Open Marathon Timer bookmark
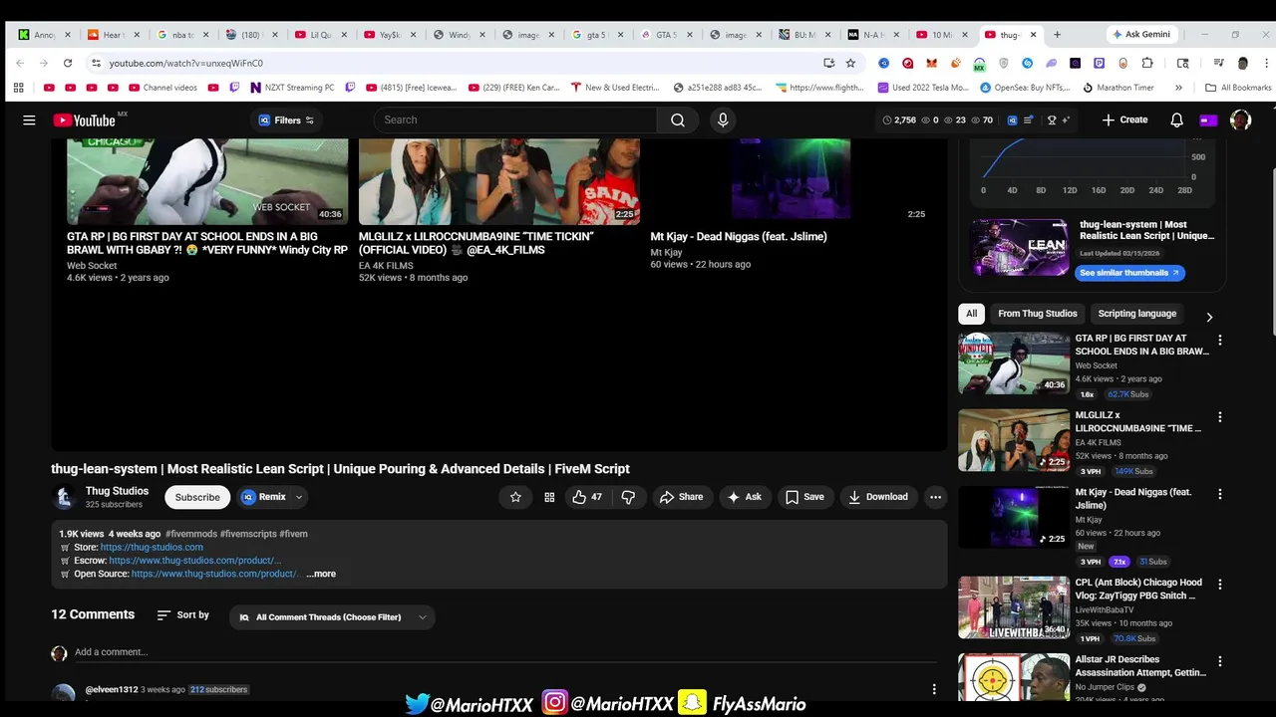1276x717 pixels. coord(1118,88)
